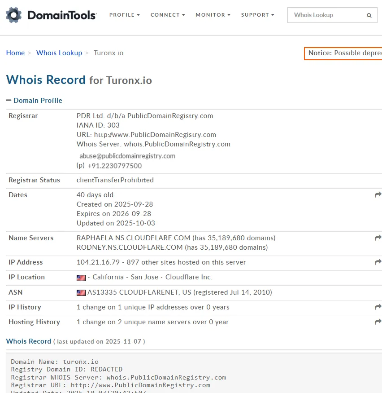Open the CONNECT dropdown menu
This screenshot has height=393, width=382.
tap(168, 15)
